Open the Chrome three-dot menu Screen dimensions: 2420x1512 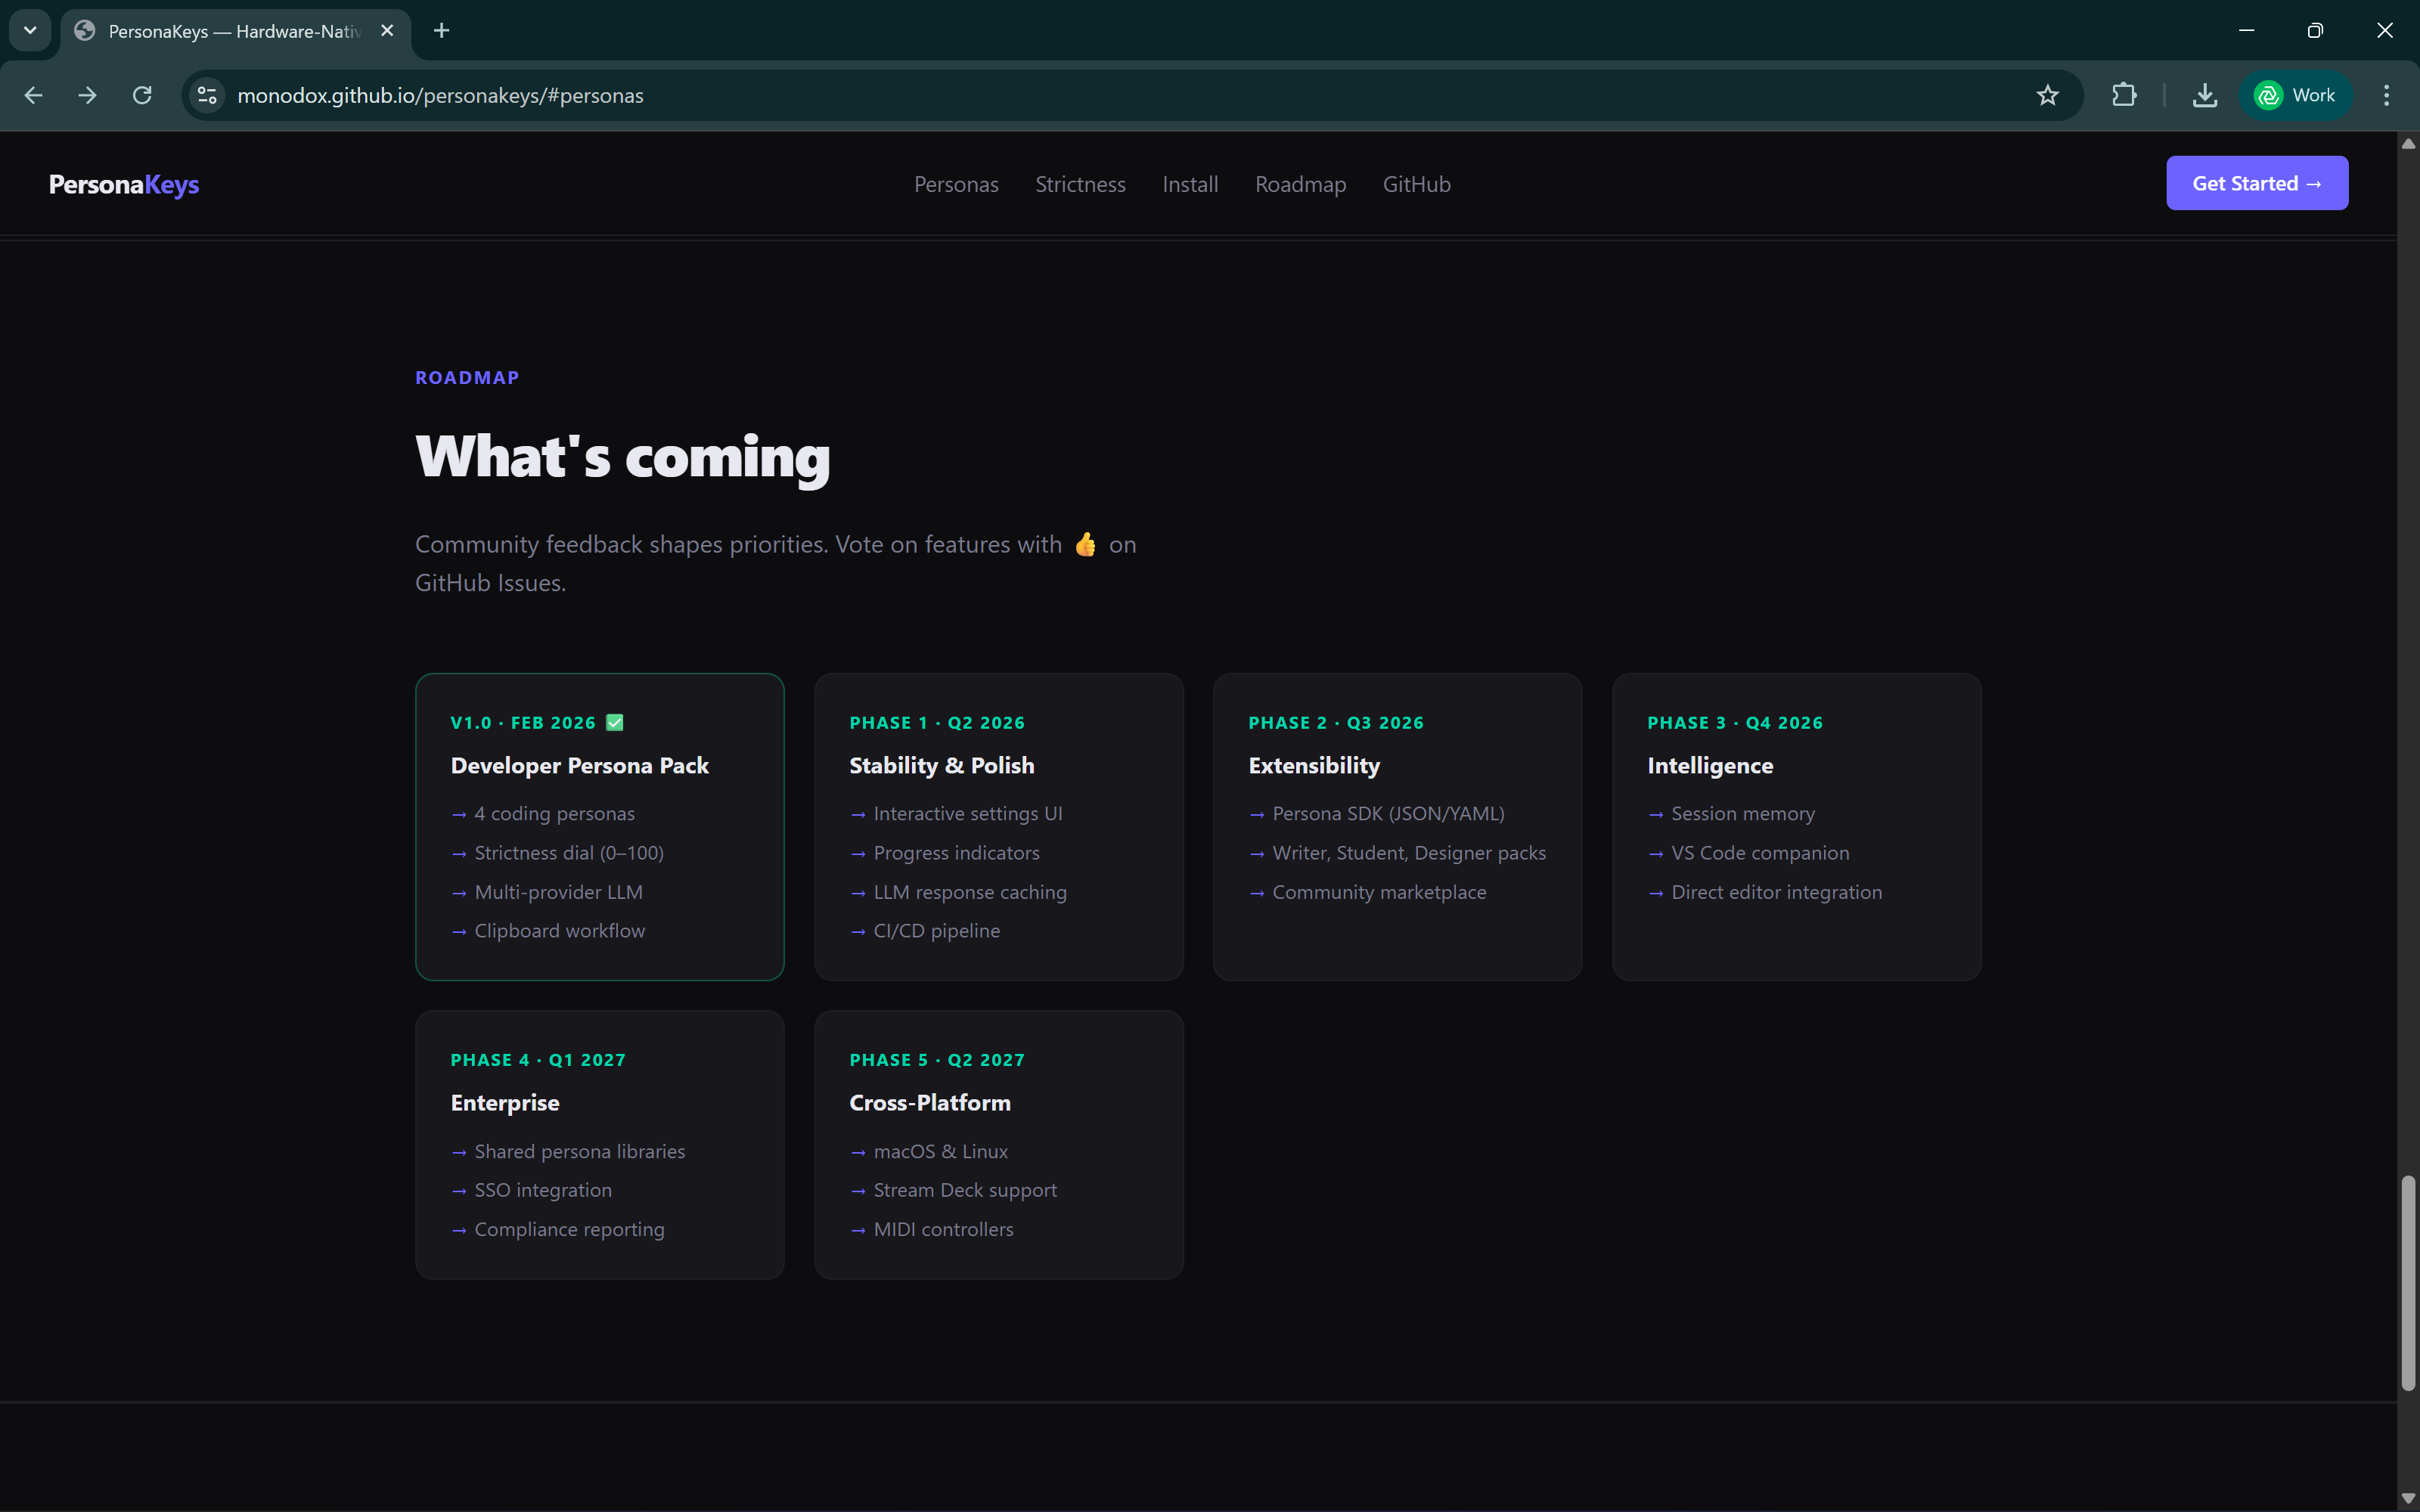[x=2386, y=95]
